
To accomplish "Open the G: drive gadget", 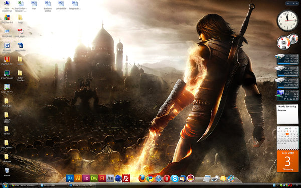I will point(287,83).
